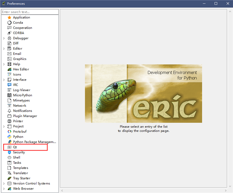
Task: Expand the Debugger tree node
Action: [4, 38]
